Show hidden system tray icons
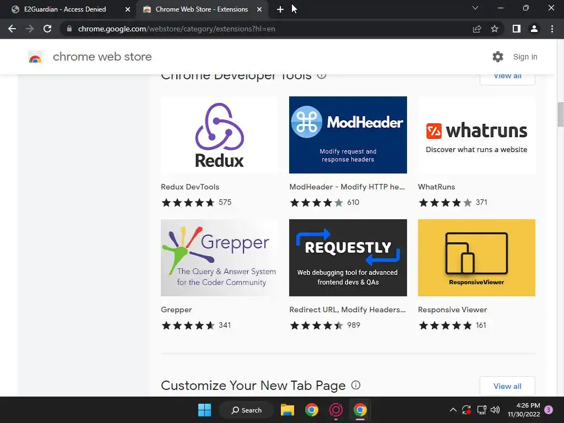The width and height of the screenshot is (564, 423). (453, 410)
